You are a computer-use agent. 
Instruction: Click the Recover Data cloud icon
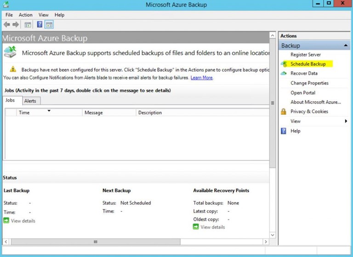tap(284, 74)
